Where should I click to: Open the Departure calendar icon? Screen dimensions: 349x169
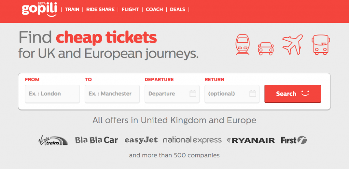[193, 94]
